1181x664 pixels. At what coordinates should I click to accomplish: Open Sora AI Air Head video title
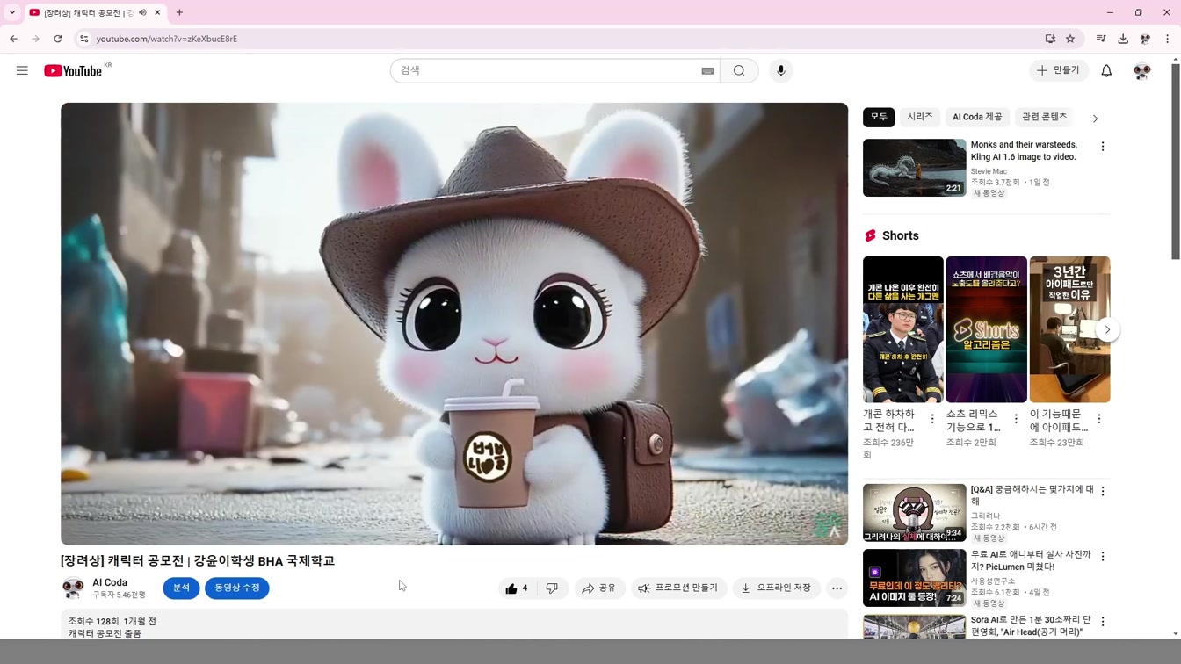1031,625
